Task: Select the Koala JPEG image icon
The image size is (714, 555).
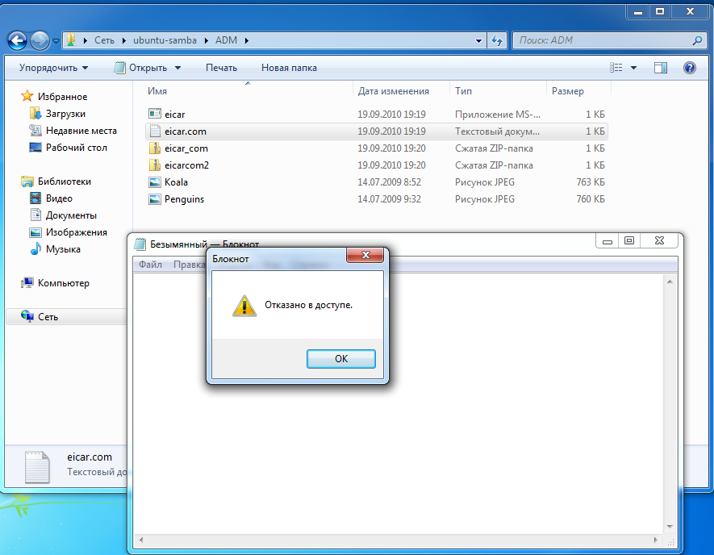Action: (155, 182)
